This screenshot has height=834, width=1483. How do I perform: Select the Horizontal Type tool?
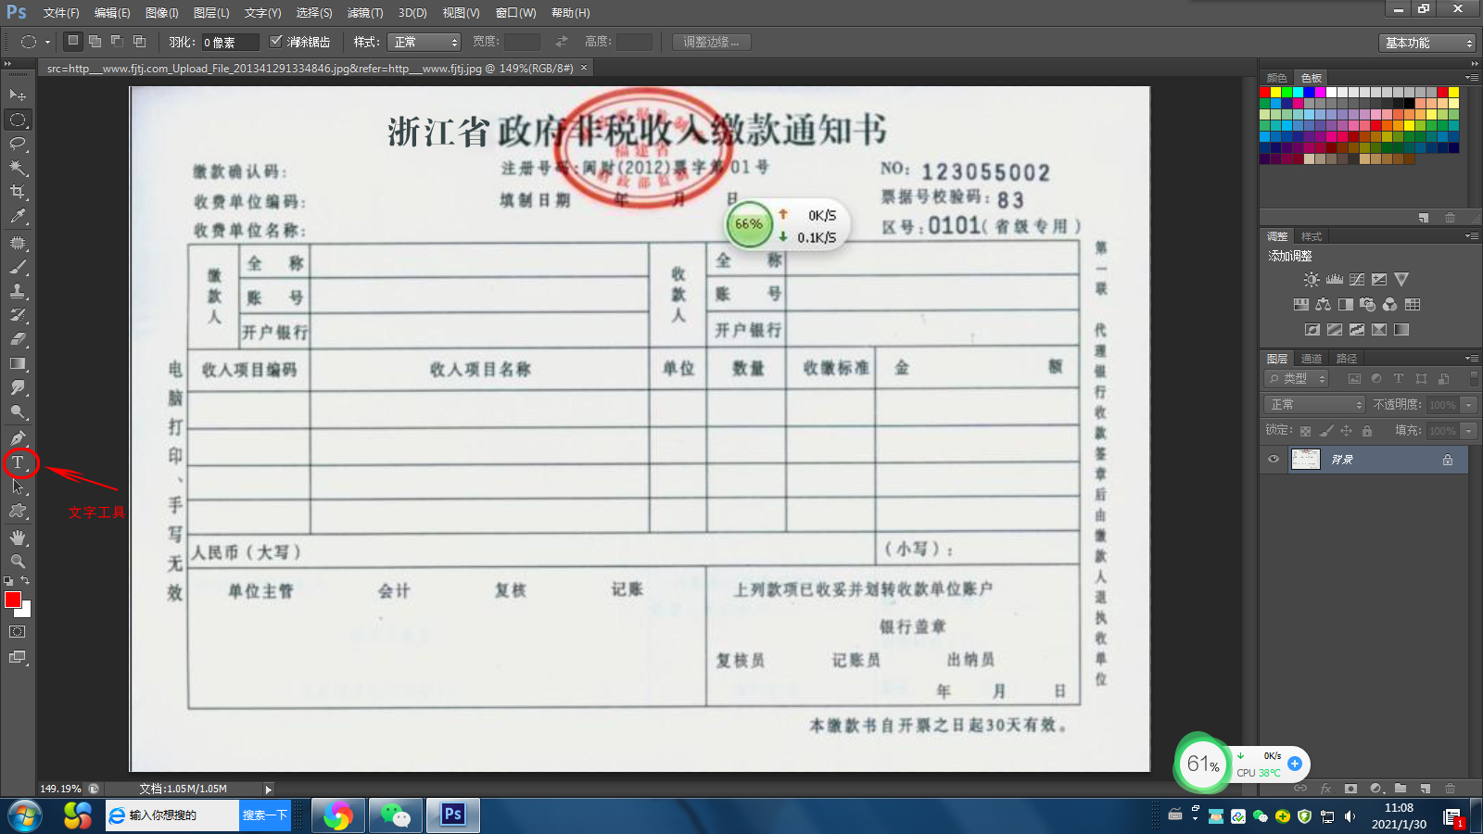coord(18,462)
